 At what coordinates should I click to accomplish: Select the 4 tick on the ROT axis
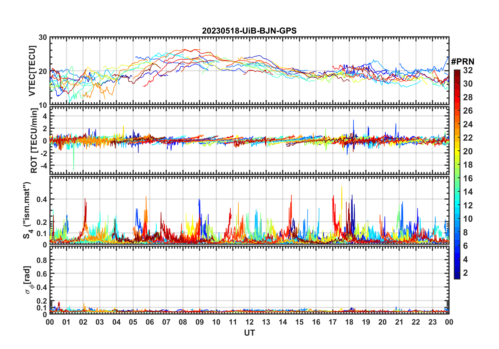click(x=45, y=116)
